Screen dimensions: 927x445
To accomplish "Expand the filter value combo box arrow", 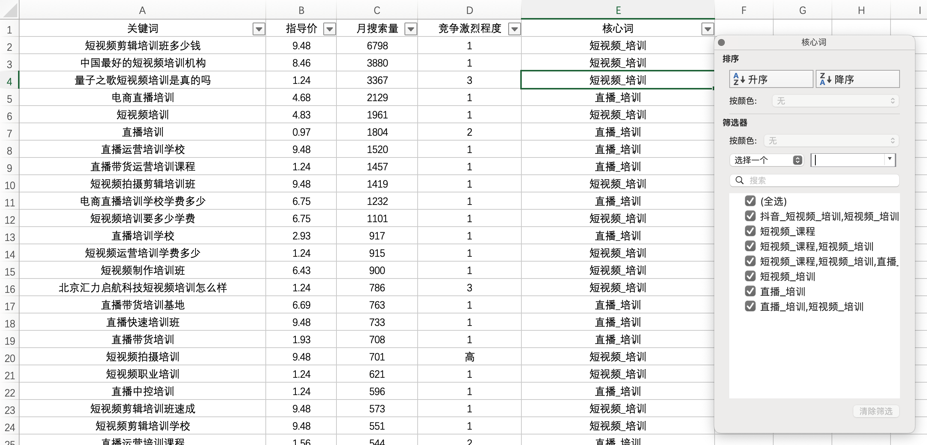I will click(889, 159).
